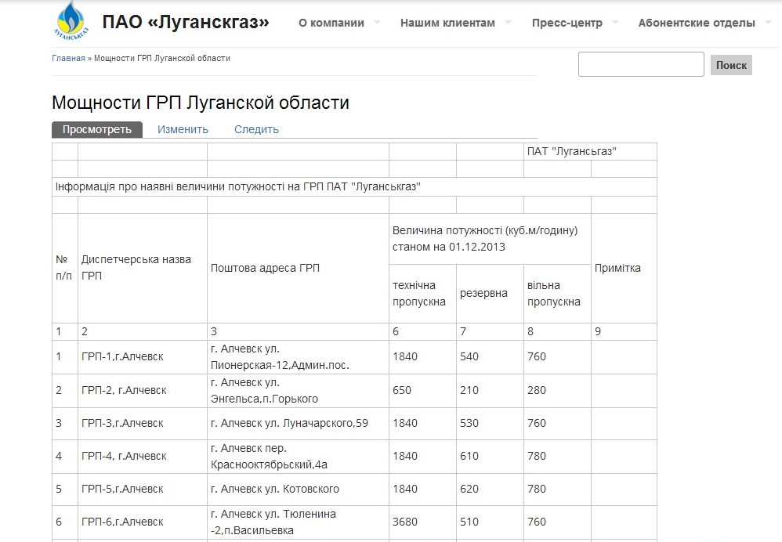This screenshot has width=782, height=542.
Task: Open the Нашим клиентам menu
Action: coord(447,23)
